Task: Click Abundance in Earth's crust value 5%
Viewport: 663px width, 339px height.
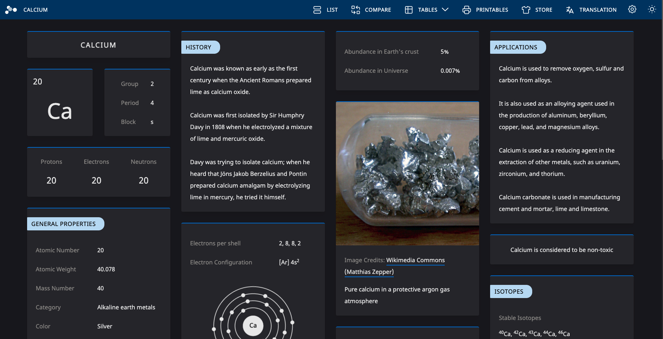Action: click(445, 52)
